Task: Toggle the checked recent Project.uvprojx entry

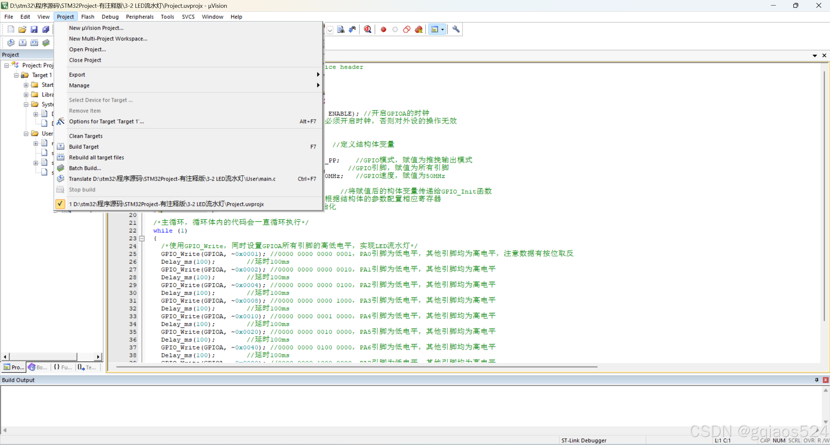Action: pyautogui.click(x=166, y=204)
